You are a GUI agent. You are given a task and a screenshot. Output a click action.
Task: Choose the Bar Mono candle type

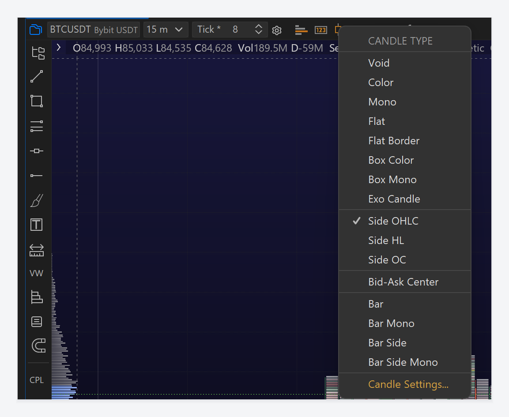[x=405, y=323]
